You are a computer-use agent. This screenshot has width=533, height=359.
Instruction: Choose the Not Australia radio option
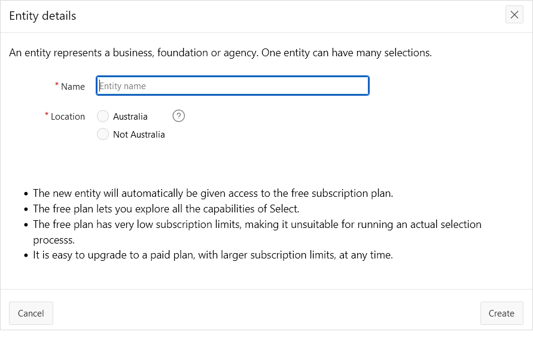103,135
